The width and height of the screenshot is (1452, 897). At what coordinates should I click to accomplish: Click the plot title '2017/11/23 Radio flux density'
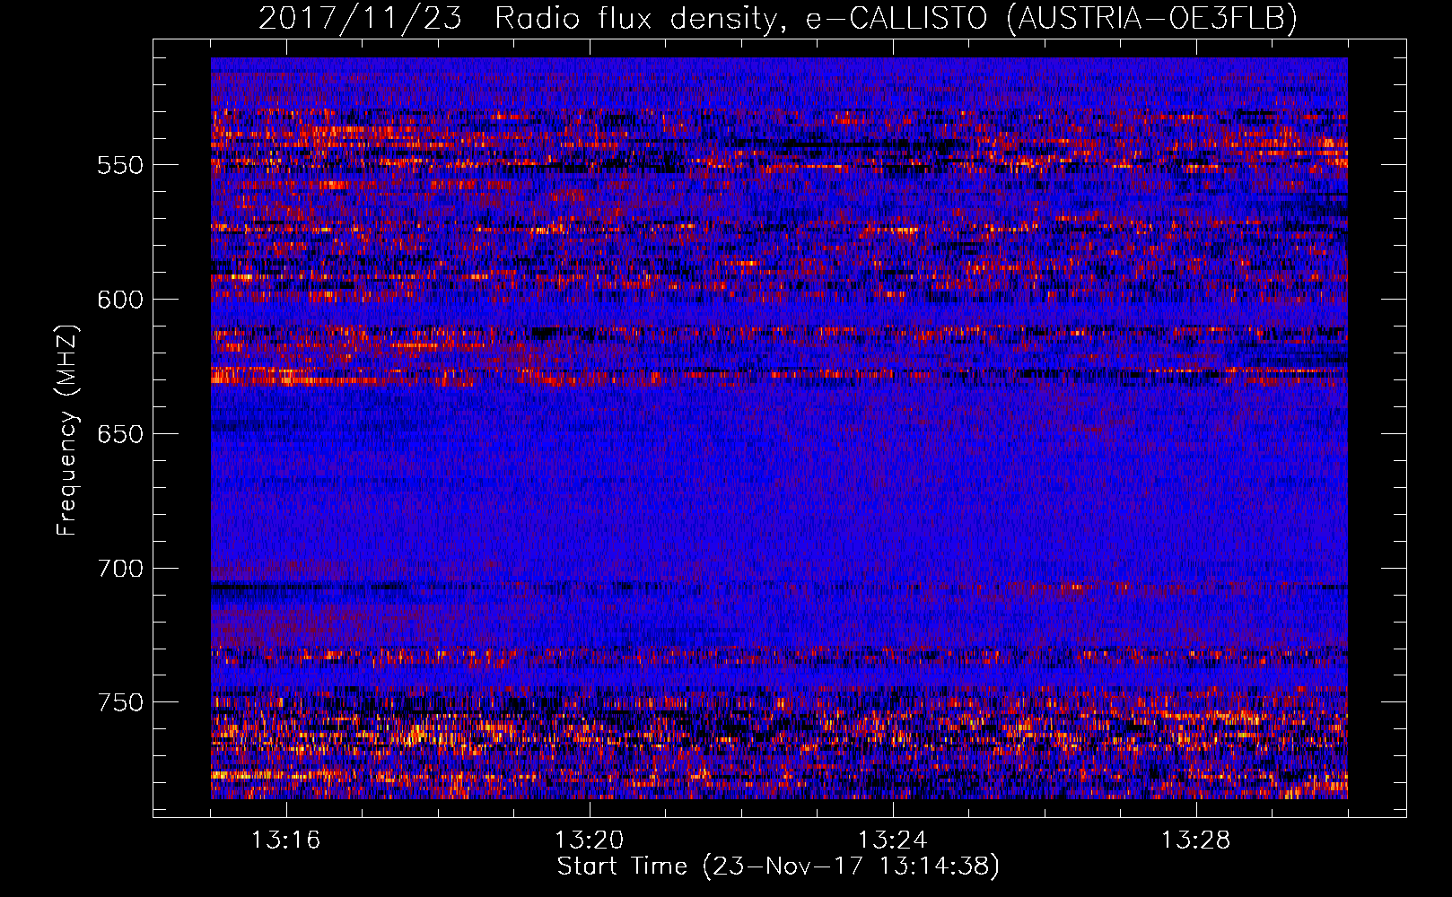point(778,19)
